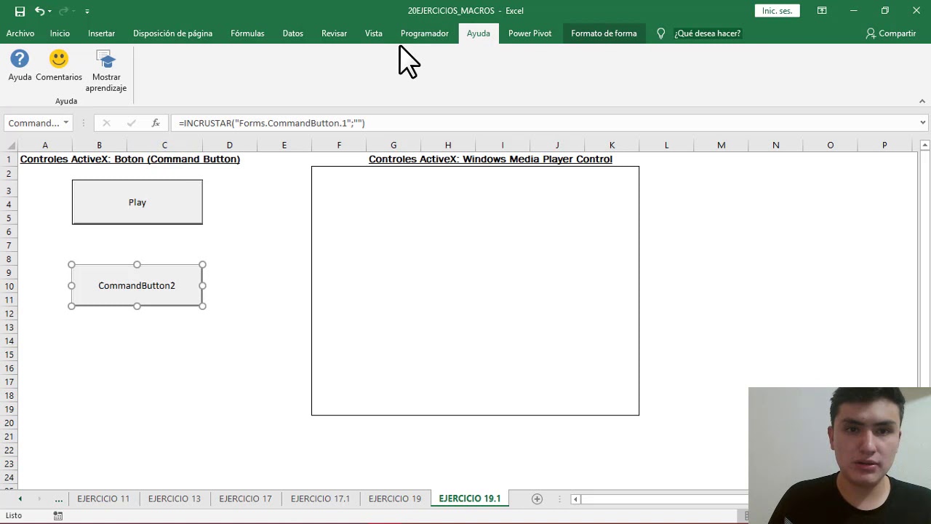
Task: Click title Controles ActiveX: Windows Media Player Control
Action: pyautogui.click(x=490, y=159)
